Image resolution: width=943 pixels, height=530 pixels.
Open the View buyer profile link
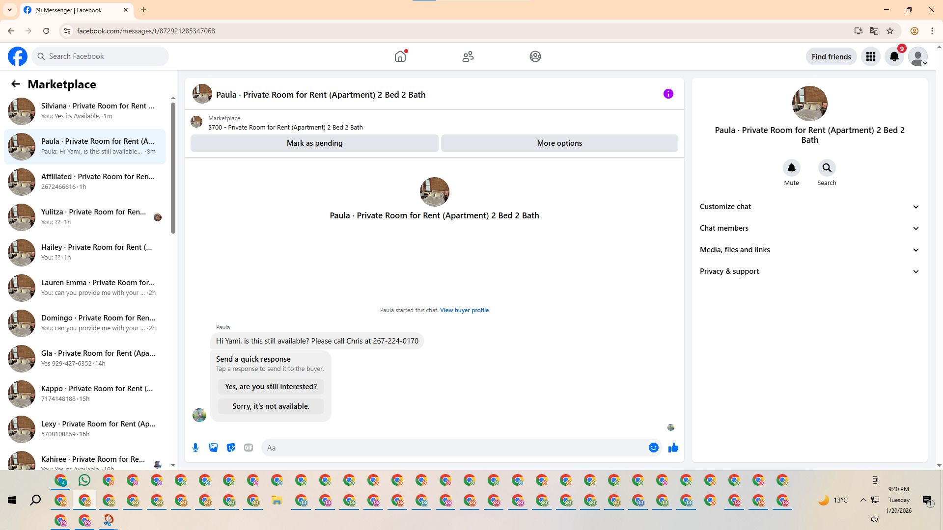click(x=464, y=310)
